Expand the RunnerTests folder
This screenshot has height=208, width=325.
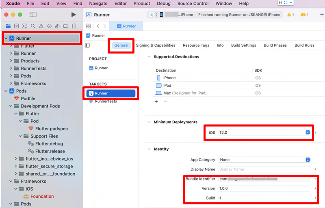coord(11,68)
